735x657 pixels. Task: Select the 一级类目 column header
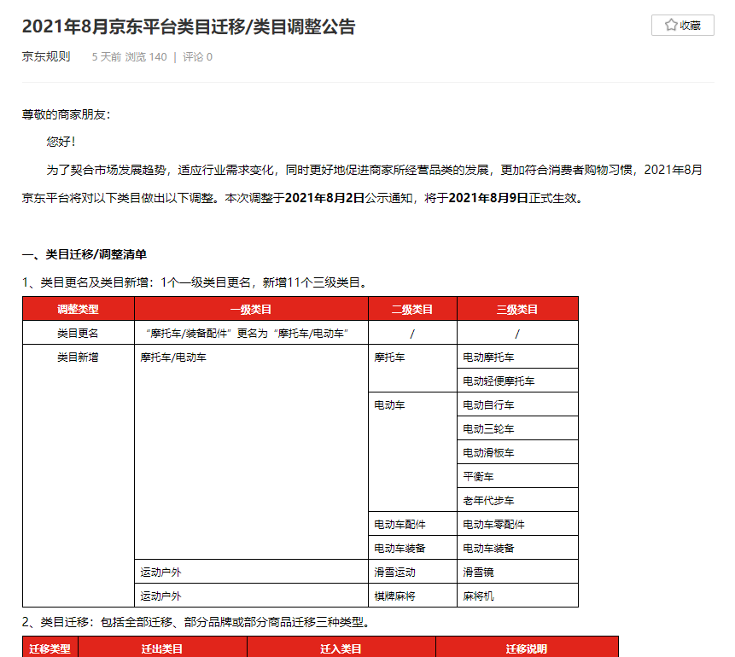[x=251, y=309]
